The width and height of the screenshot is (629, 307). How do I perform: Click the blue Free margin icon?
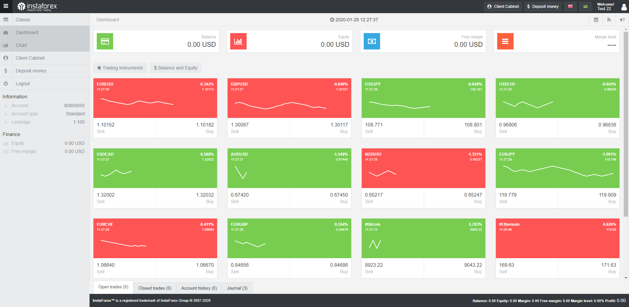click(372, 41)
